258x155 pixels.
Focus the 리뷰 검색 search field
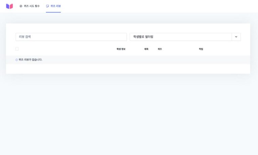click(71, 37)
